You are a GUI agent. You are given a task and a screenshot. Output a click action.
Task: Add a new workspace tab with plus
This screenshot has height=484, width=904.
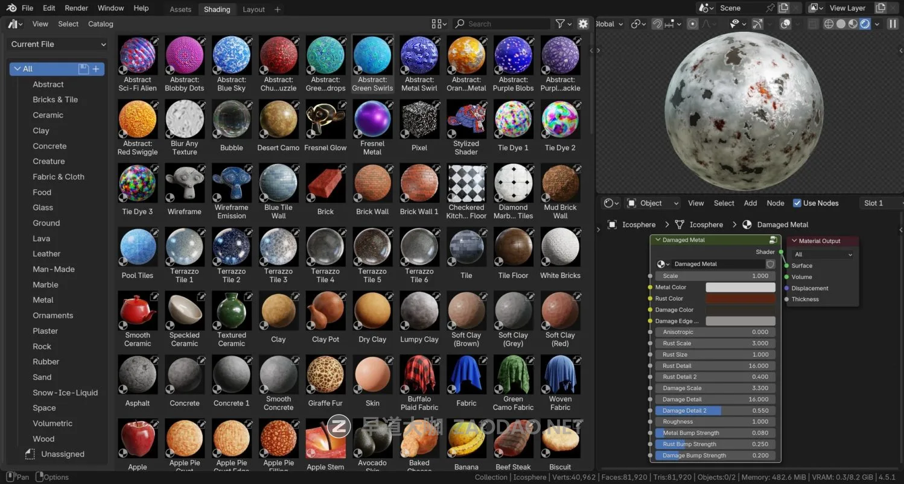278,9
